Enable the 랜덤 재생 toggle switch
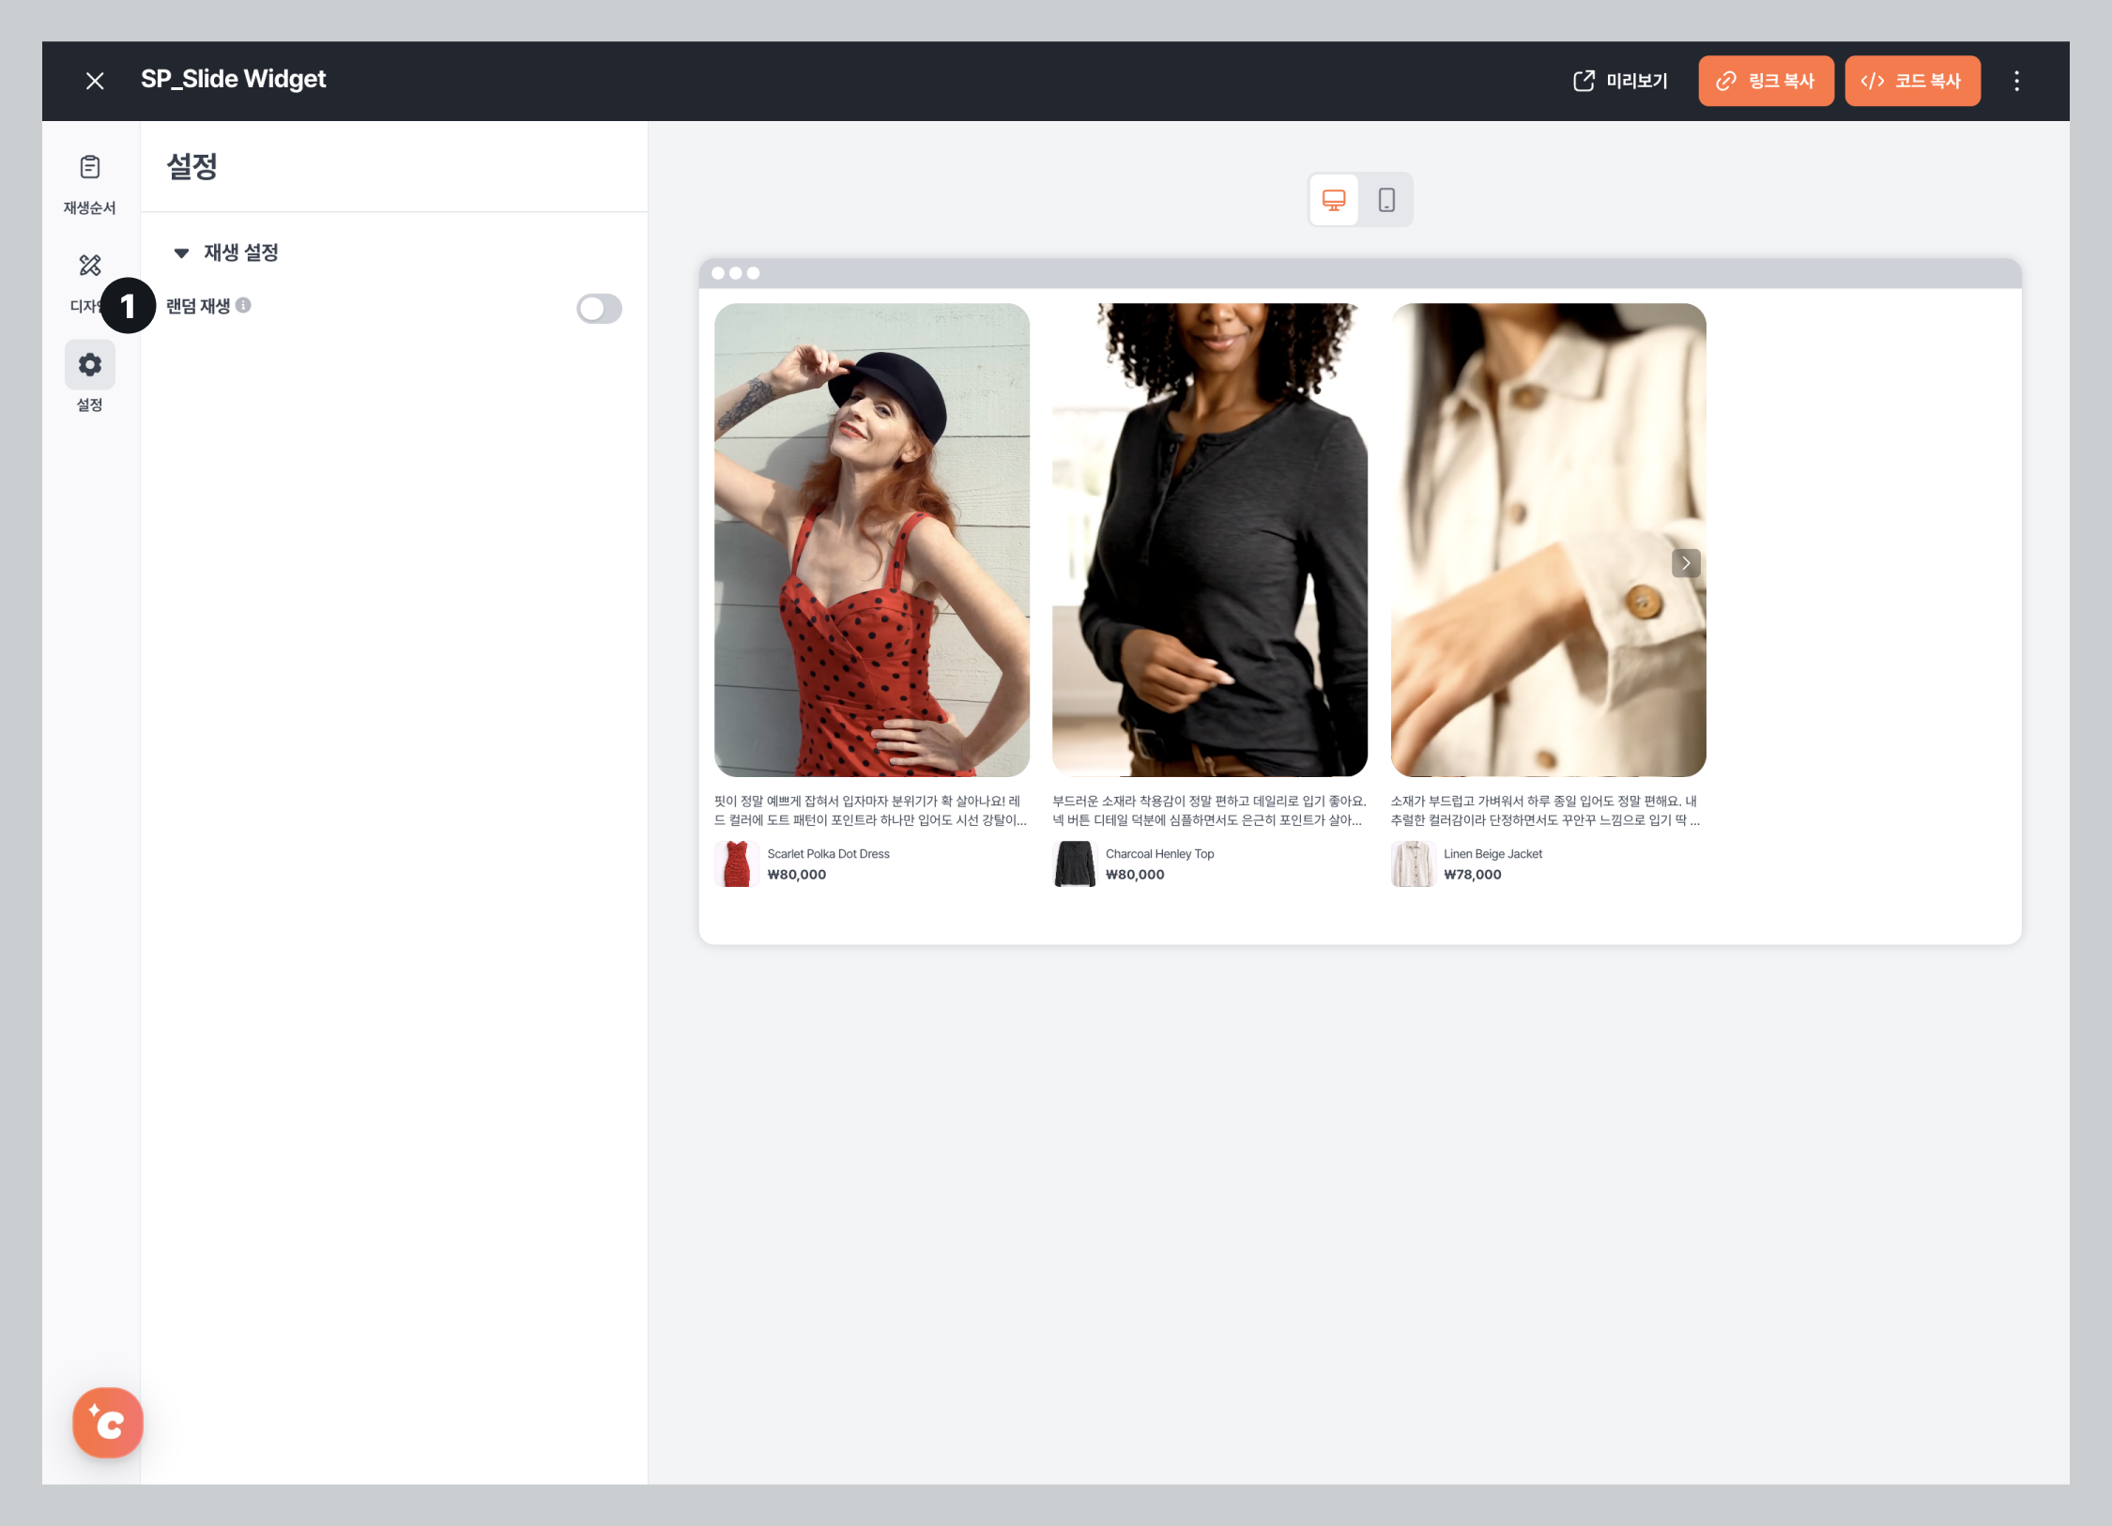 [x=599, y=309]
